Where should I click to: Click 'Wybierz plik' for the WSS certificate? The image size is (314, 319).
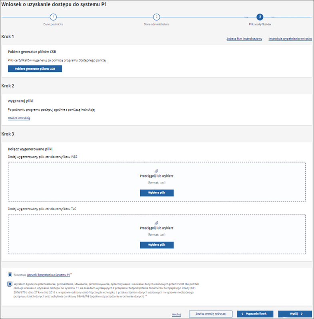(x=157, y=193)
